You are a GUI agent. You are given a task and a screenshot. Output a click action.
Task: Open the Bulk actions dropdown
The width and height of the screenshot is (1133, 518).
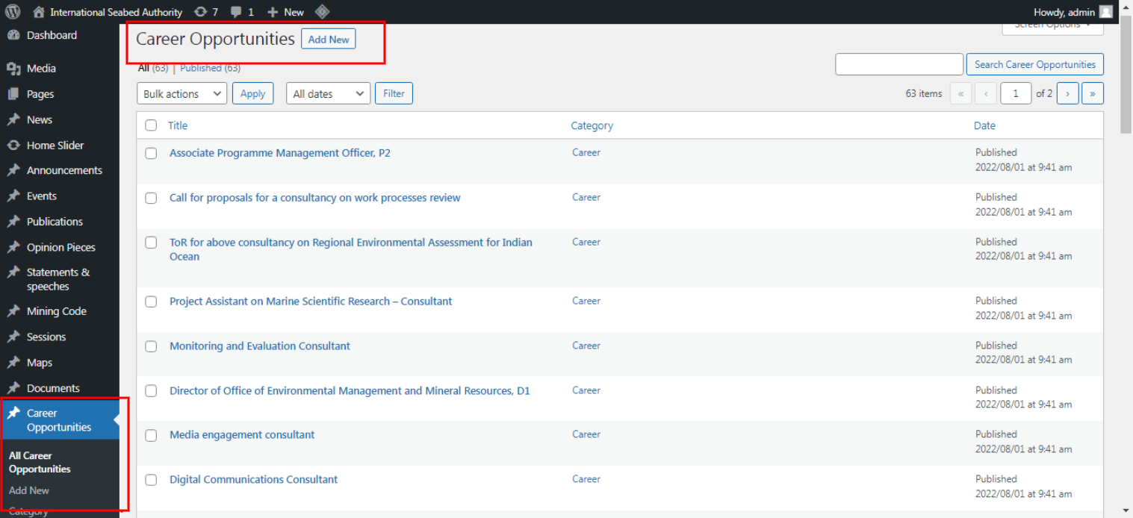[x=182, y=93]
